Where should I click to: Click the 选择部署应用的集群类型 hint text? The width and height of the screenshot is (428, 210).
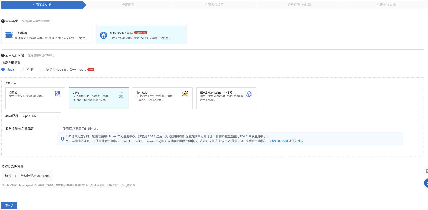point(38,21)
